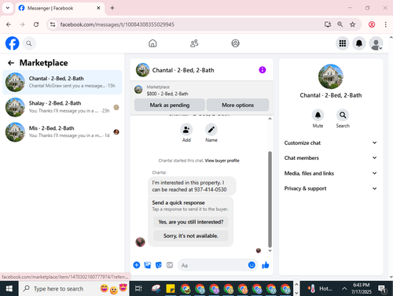Open the large house profile picture in info panel
Image resolution: width=393 pixels, height=296 pixels.
(331, 76)
